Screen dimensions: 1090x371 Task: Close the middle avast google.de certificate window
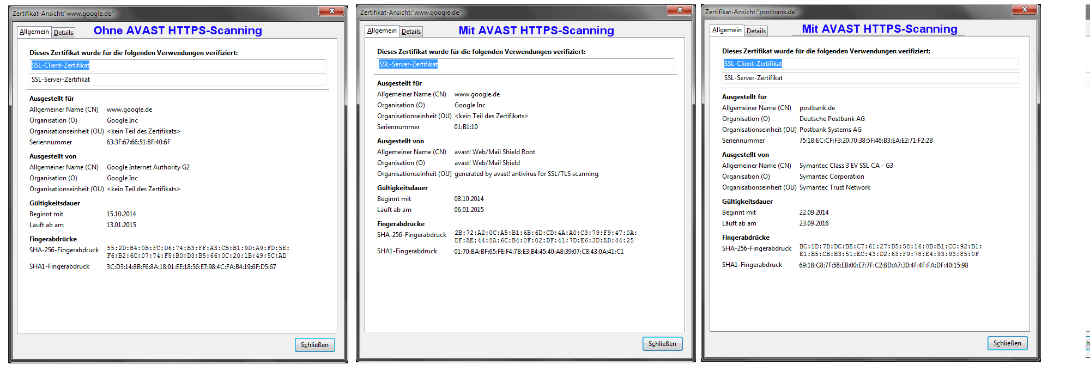[680, 9]
